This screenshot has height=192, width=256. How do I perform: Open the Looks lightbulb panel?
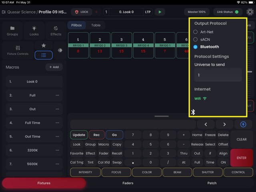click(34, 31)
